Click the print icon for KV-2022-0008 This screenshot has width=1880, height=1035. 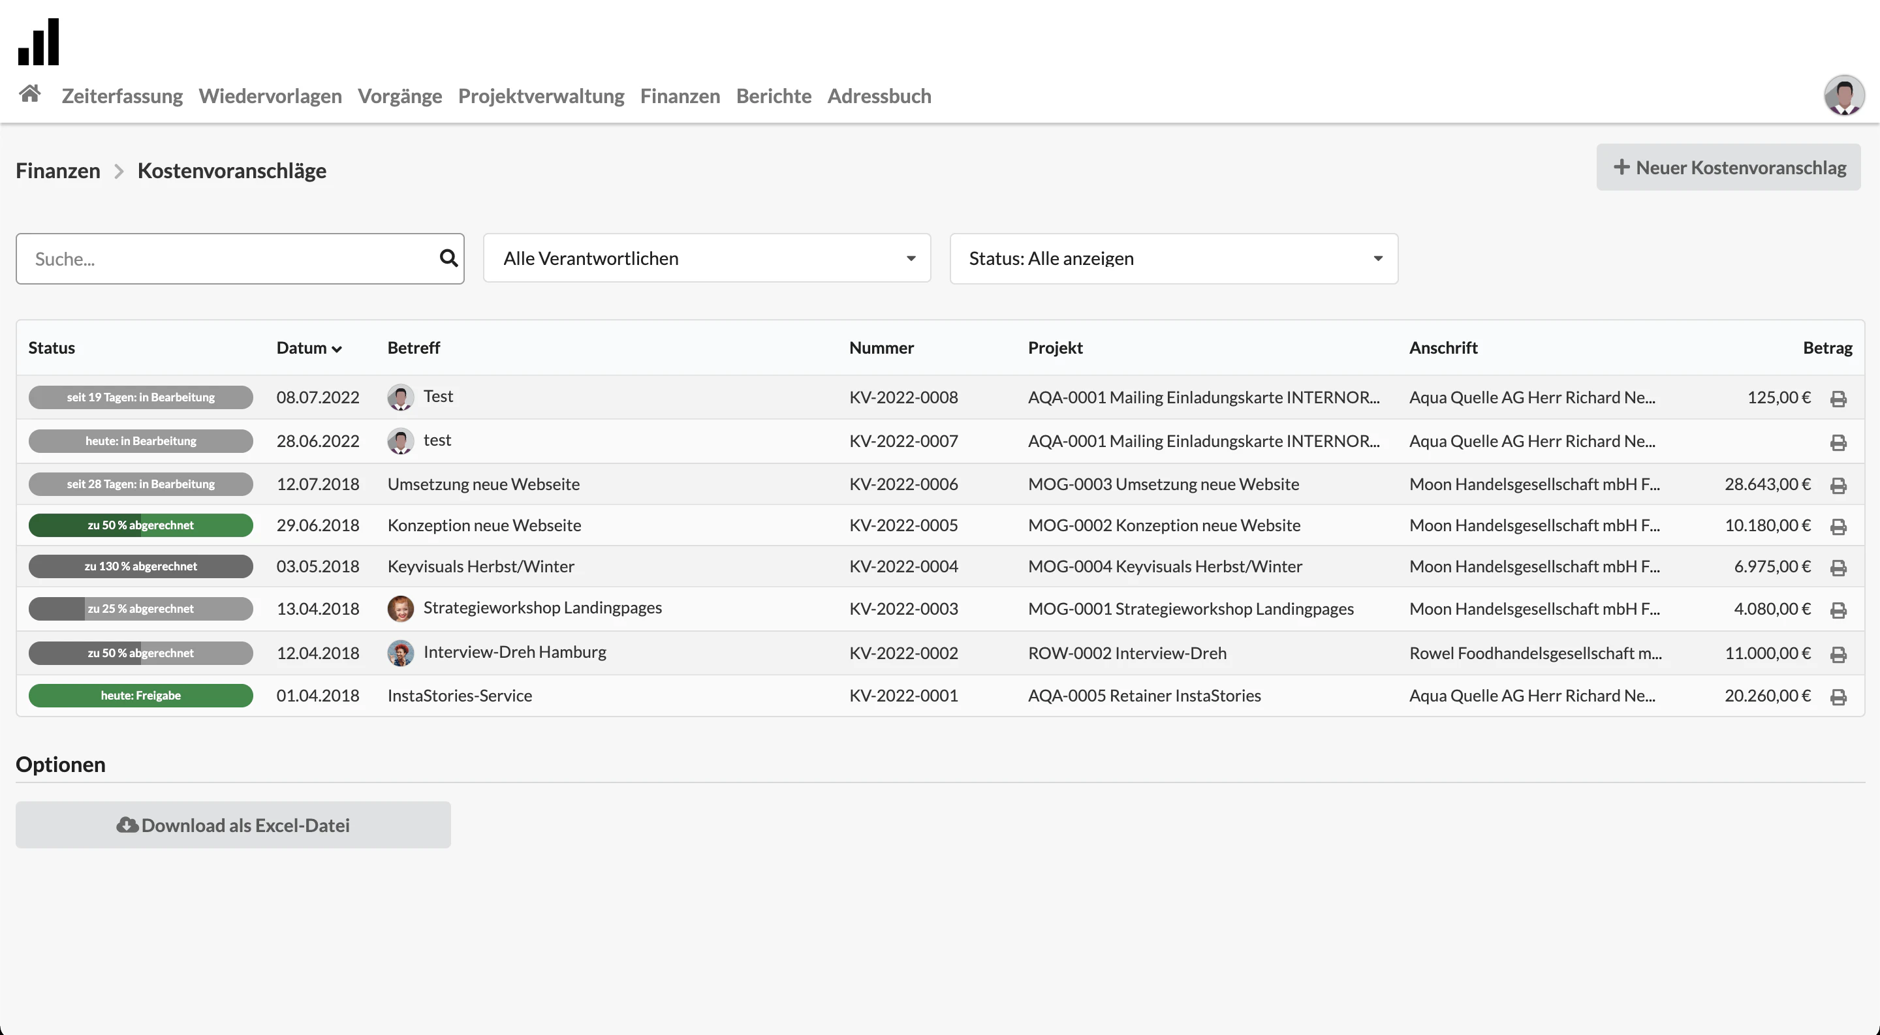pyautogui.click(x=1838, y=399)
